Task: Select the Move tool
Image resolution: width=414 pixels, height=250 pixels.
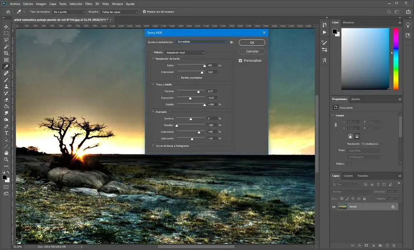Action: [x=6, y=26]
